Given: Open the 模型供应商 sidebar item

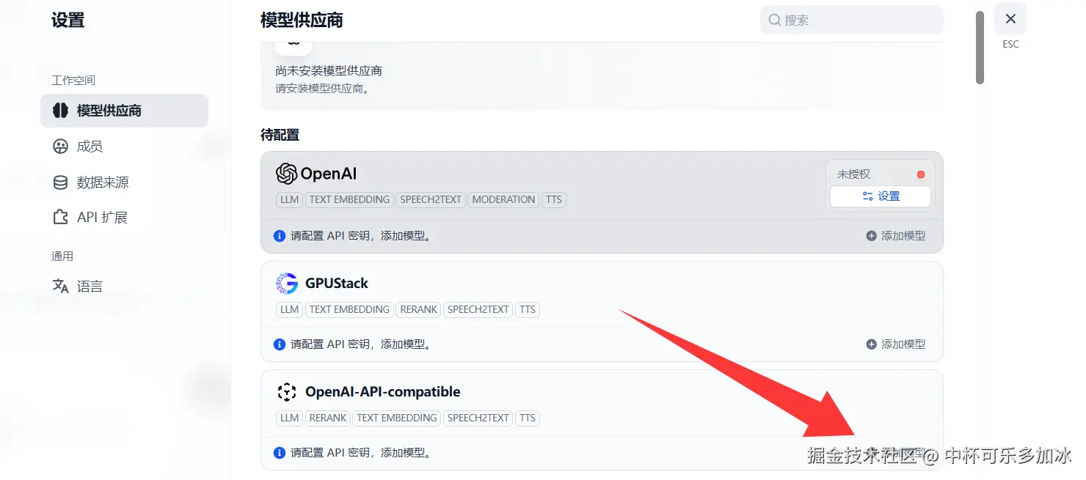Looking at the screenshot, I should 124,111.
